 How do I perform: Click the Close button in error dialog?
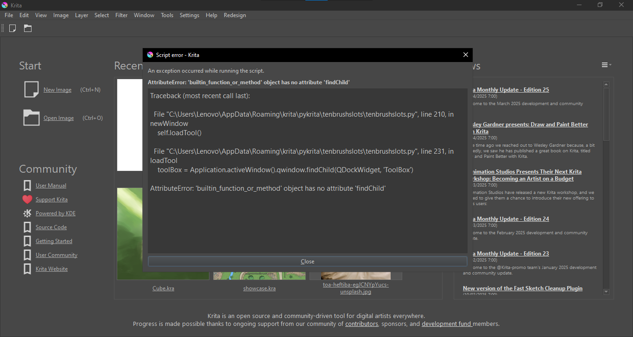click(307, 262)
